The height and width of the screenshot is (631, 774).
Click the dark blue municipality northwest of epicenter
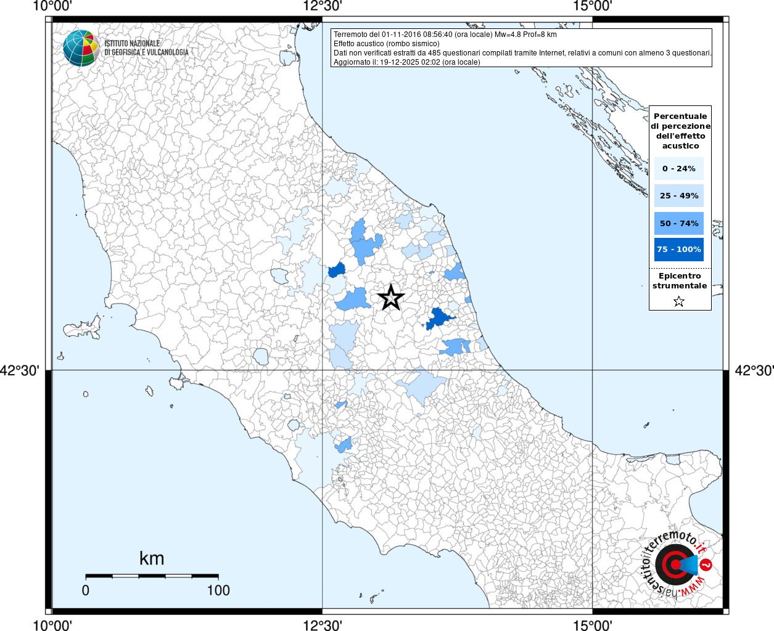(337, 270)
